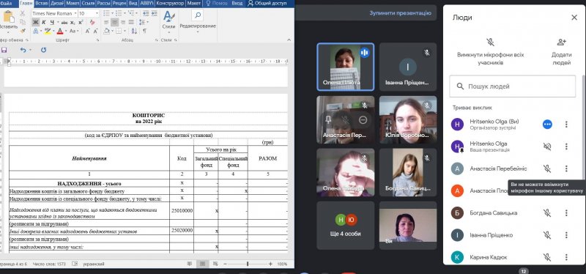Open borders dropdown arrow
Image resolution: width=586 pixels, height=274 pixels.
pos(125,31)
